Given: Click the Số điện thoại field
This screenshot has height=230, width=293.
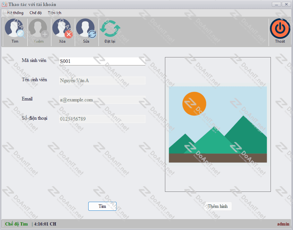Looking at the screenshot, I should [x=102, y=119].
